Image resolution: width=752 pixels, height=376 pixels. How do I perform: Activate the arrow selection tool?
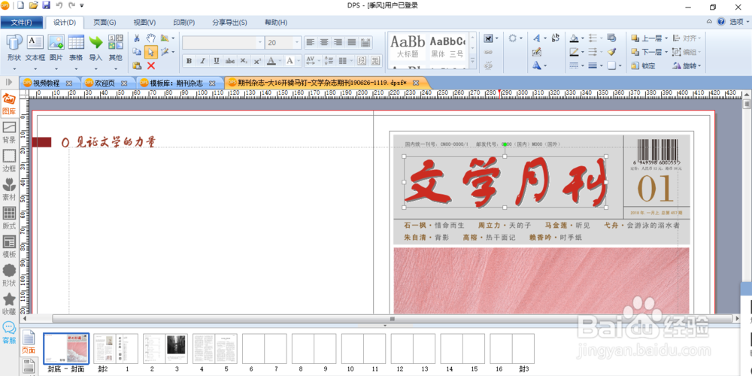coord(151,52)
